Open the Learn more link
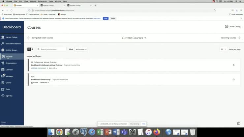Screen dimensions: 244x137 [x=97, y=18]
